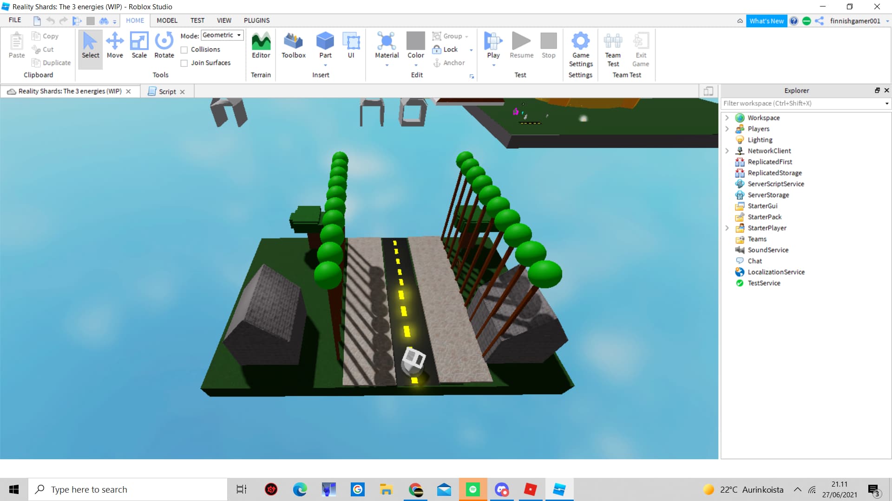Switch to the MODEL ribbon tab
The width and height of the screenshot is (892, 501).
coord(167,20)
